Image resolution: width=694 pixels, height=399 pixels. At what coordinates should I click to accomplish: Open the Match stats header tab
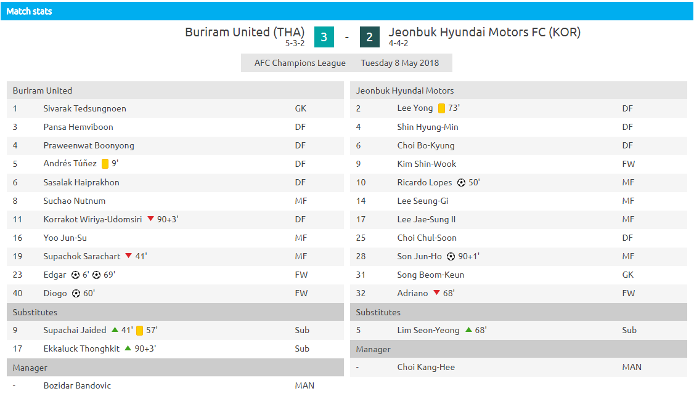click(29, 12)
